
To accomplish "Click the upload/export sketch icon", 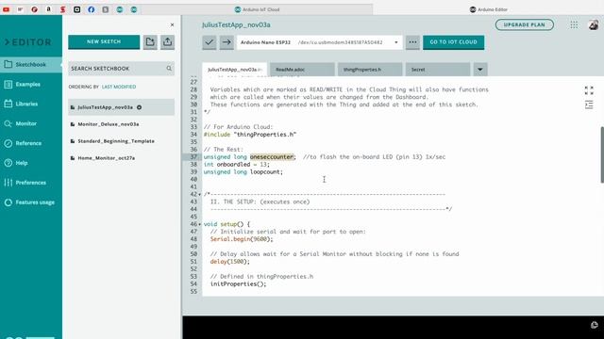I will [167, 41].
